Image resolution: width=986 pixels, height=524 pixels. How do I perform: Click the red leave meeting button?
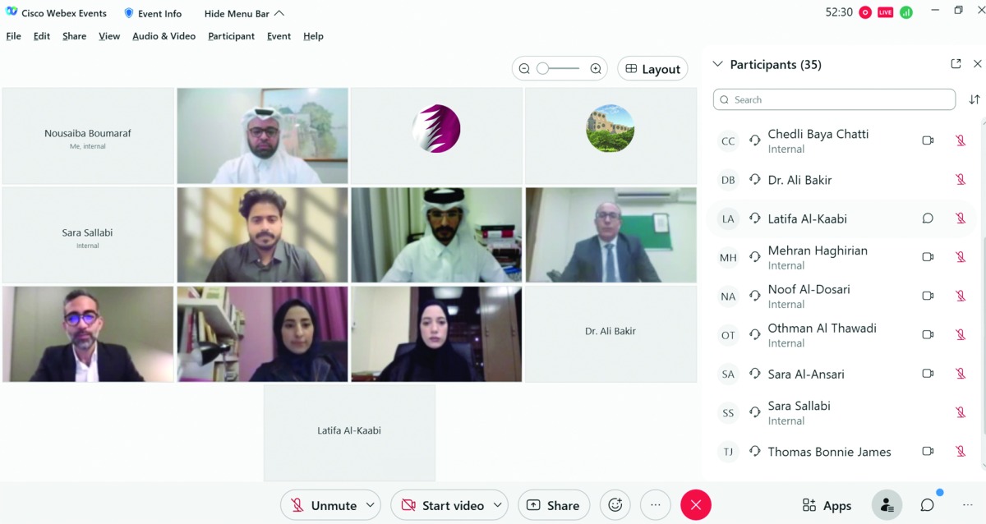point(695,505)
